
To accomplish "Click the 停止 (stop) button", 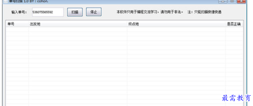I will 94,12.
